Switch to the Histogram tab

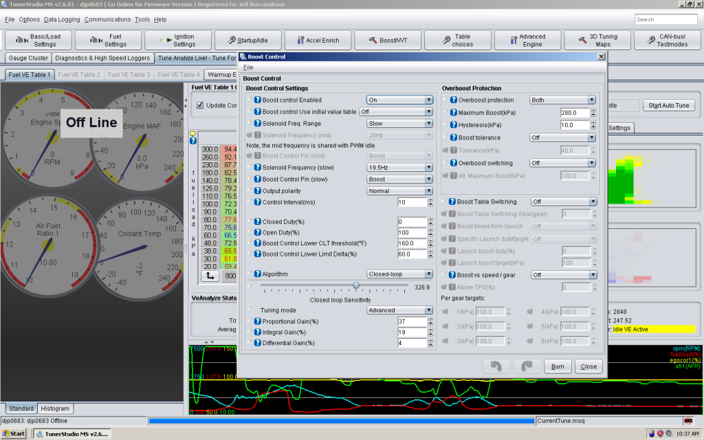coord(54,408)
